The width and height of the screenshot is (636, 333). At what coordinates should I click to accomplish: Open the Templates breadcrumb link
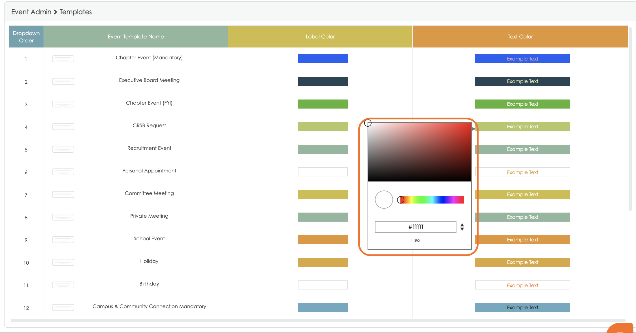[76, 12]
